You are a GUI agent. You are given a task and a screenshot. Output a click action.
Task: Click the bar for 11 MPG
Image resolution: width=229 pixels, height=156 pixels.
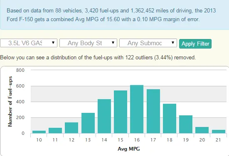coord(55,131)
